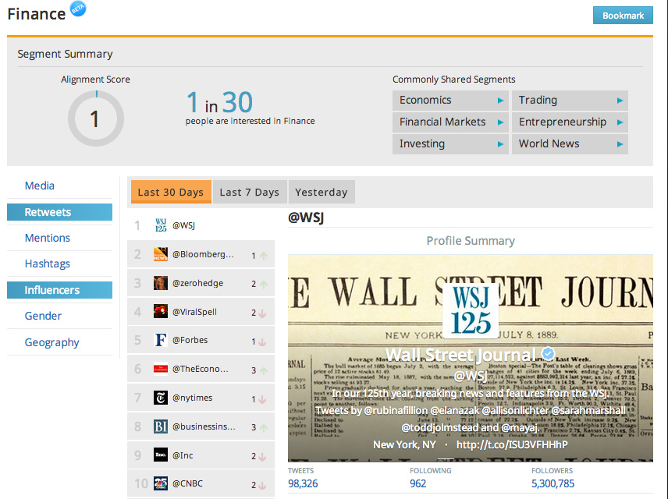Switch to the Yesterday tab
The width and height of the screenshot is (668, 499).
click(322, 192)
